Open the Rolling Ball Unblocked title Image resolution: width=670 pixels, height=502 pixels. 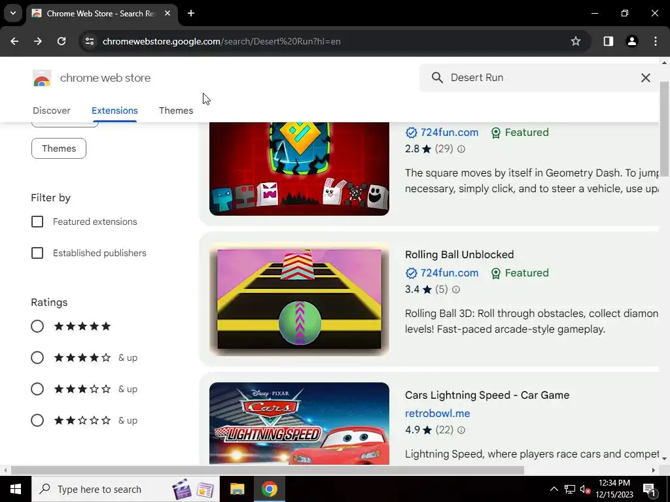pos(459,254)
